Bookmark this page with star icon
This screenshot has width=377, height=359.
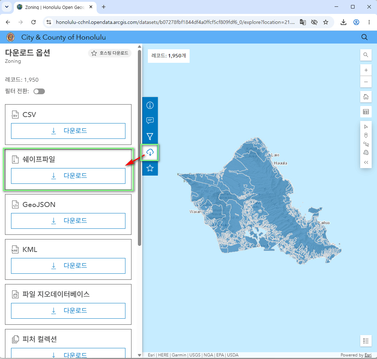[x=326, y=22]
